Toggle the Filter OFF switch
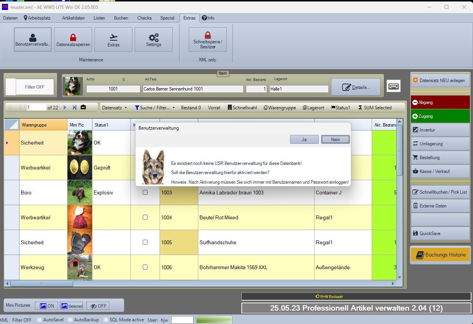This screenshot has width=473, height=324. pos(30,87)
